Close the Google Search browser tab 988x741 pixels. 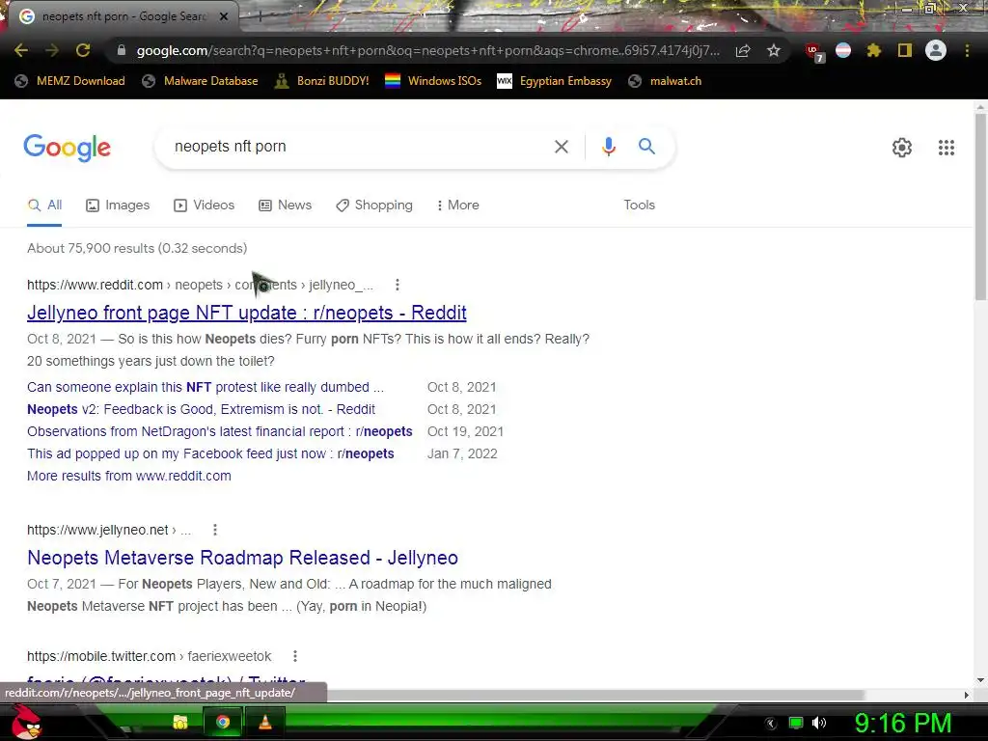224,16
